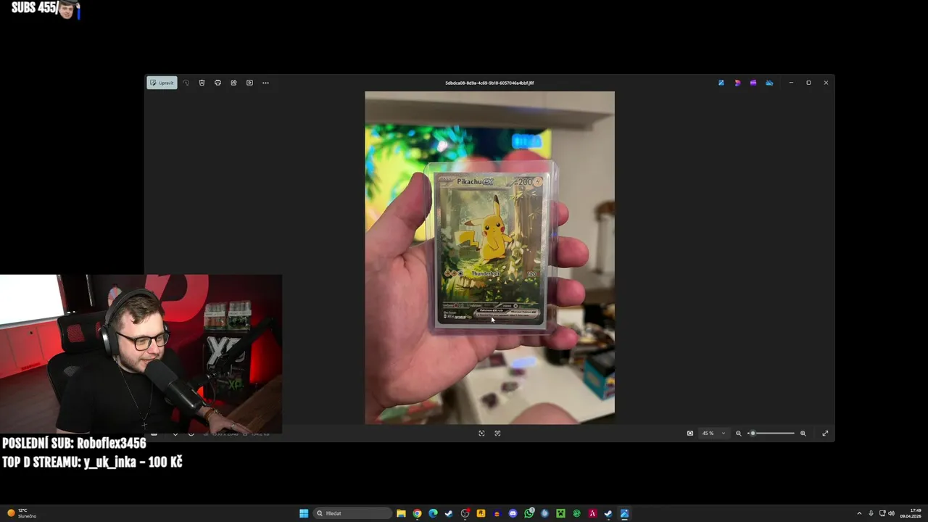Screen dimensions: 928x522
Task: Print the image using the printer icon
Action: click(217, 83)
